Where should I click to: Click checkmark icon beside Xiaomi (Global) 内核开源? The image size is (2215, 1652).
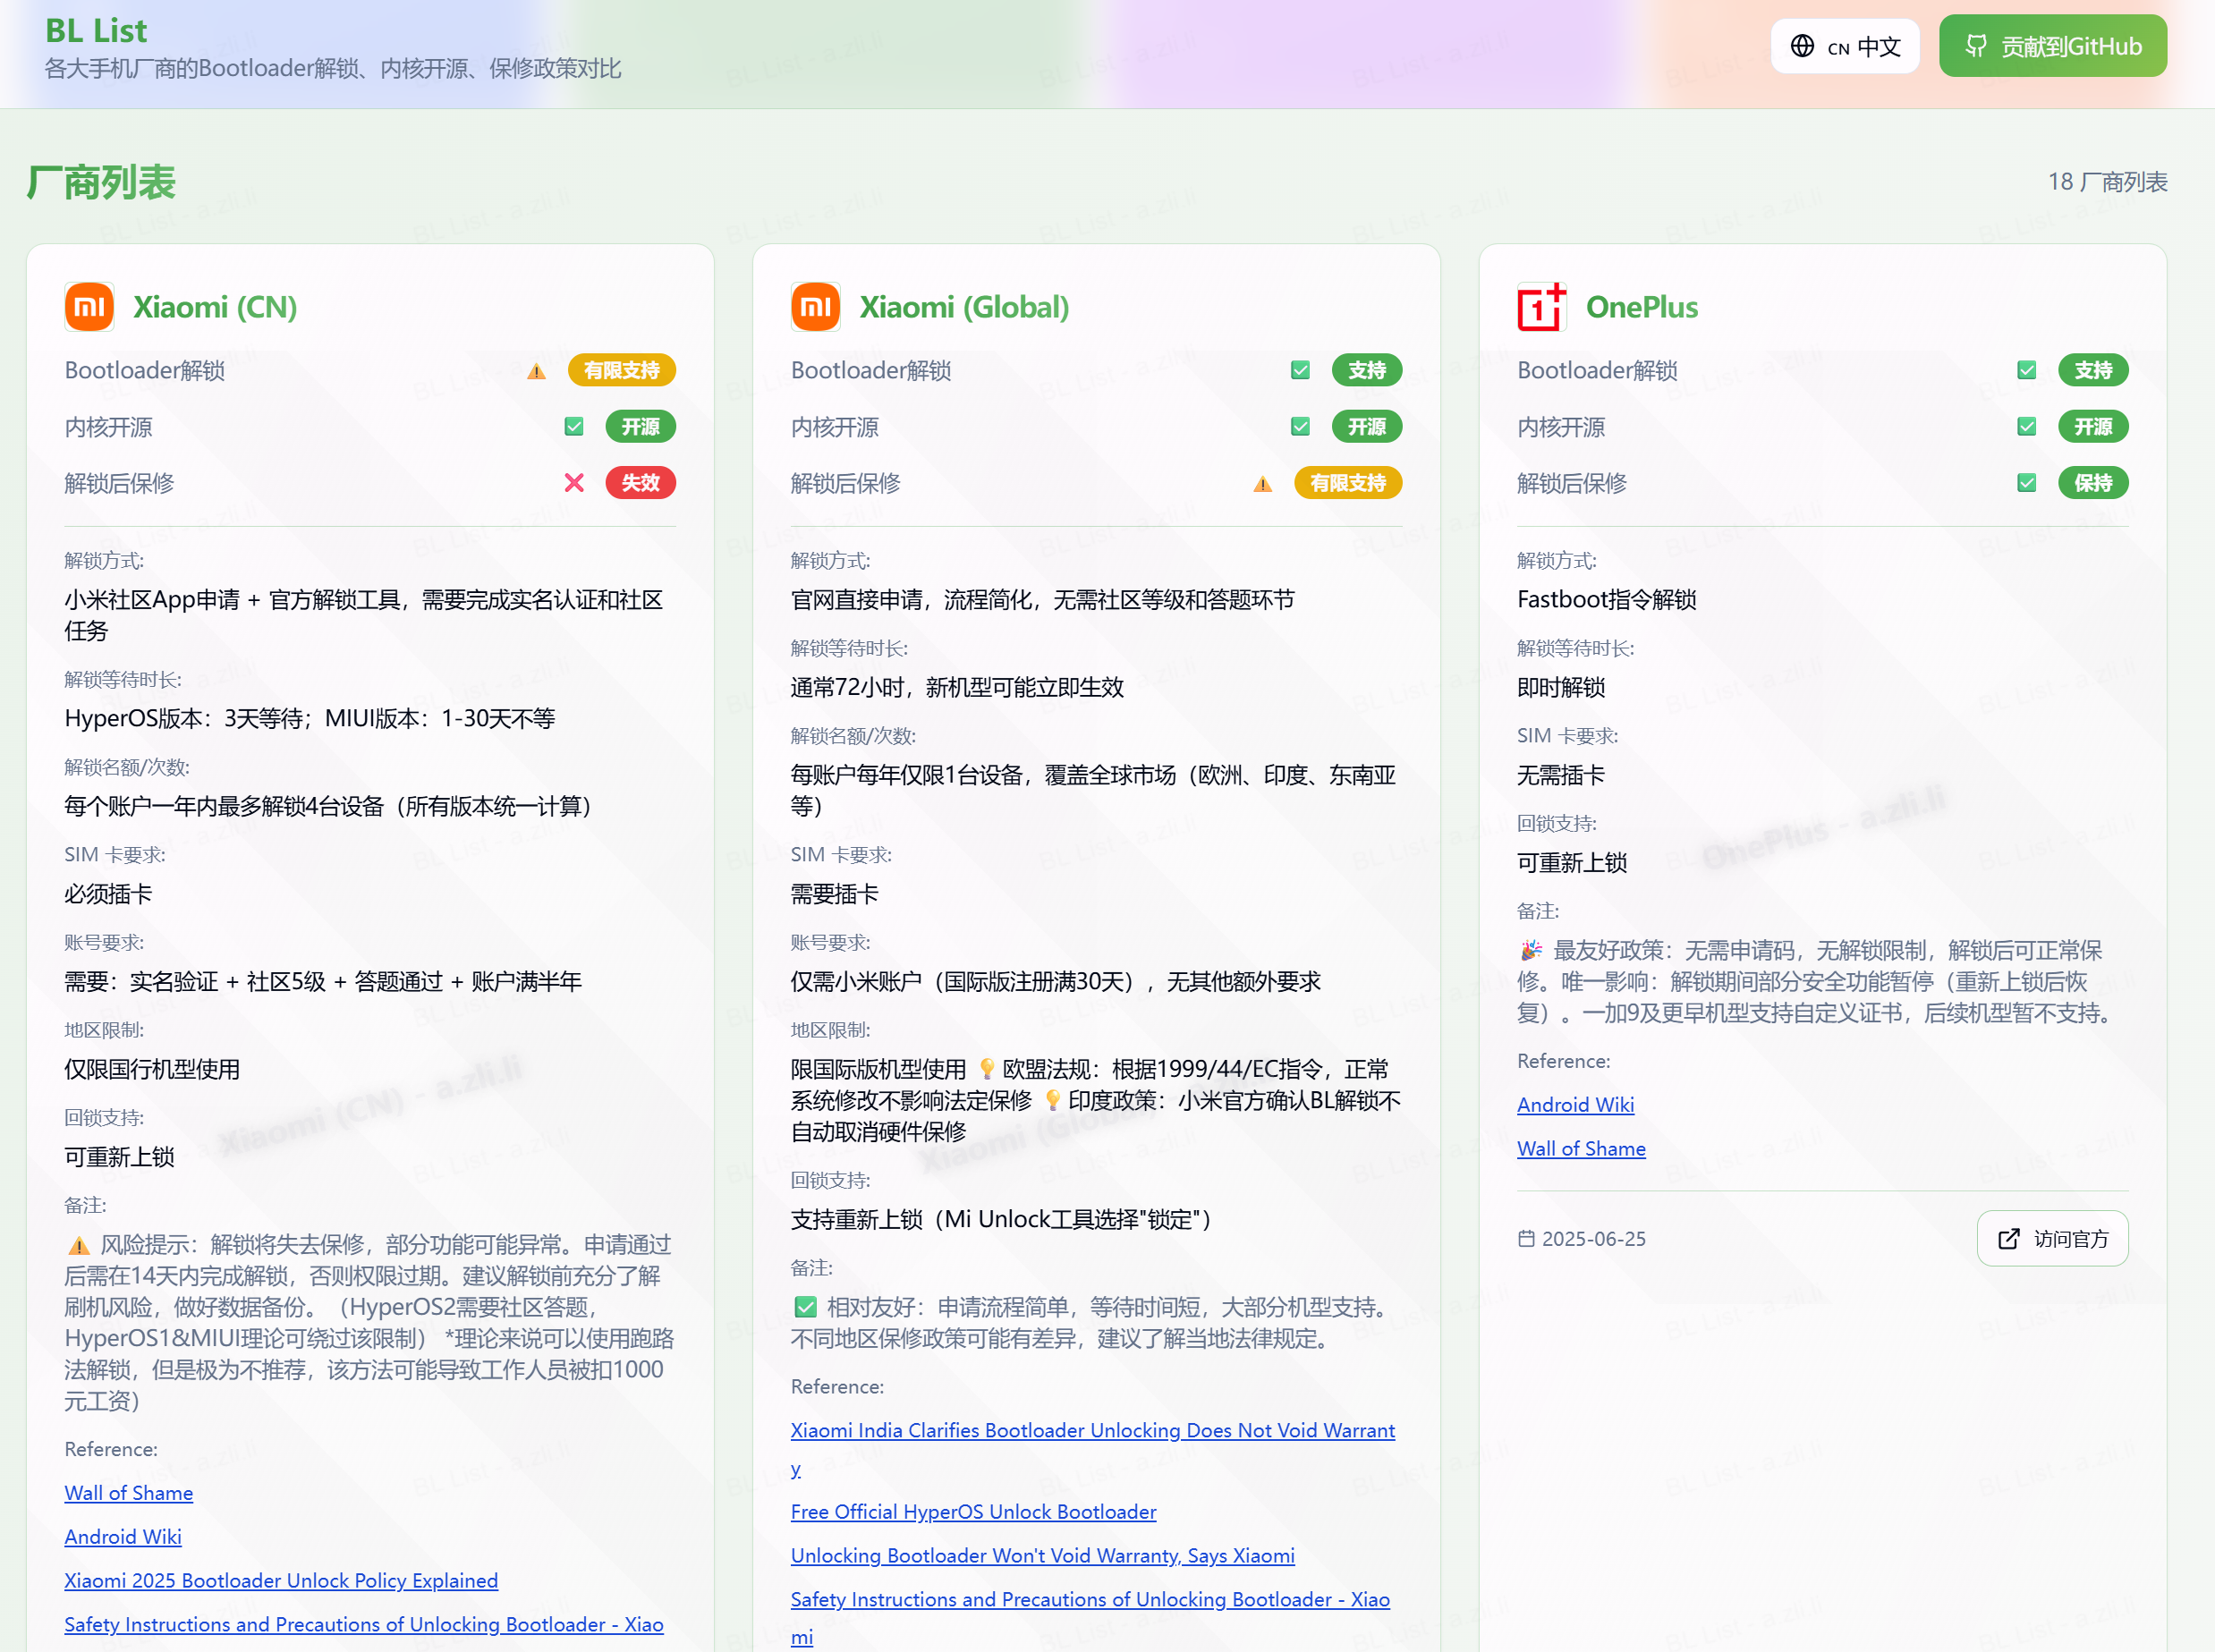click(x=1300, y=427)
